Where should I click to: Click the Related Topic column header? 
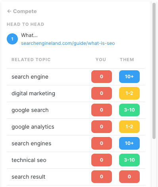coord(31,60)
